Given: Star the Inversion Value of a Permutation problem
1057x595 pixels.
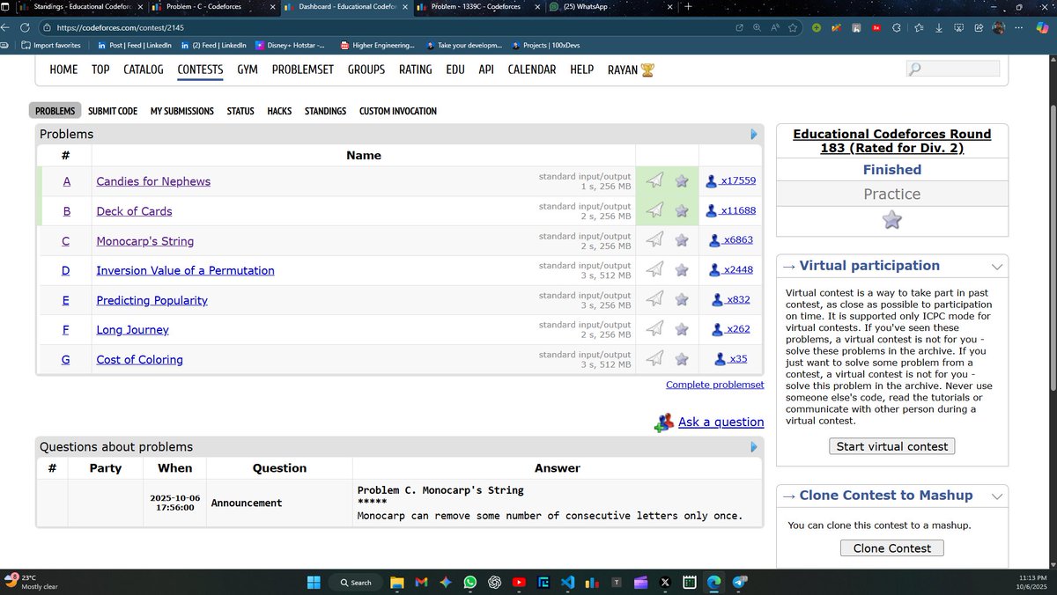Looking at the screenshot, I should (x=681, y=270).
